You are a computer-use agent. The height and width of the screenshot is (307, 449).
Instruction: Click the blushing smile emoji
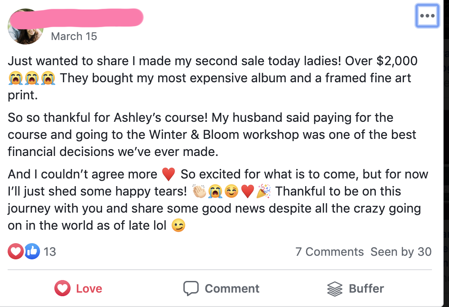tap(231, 191)
